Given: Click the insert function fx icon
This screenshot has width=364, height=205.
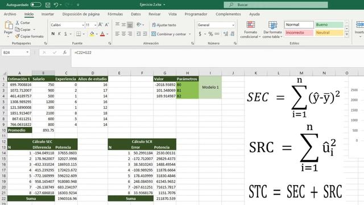Looking at the screenshot, I should coord(65,52).
